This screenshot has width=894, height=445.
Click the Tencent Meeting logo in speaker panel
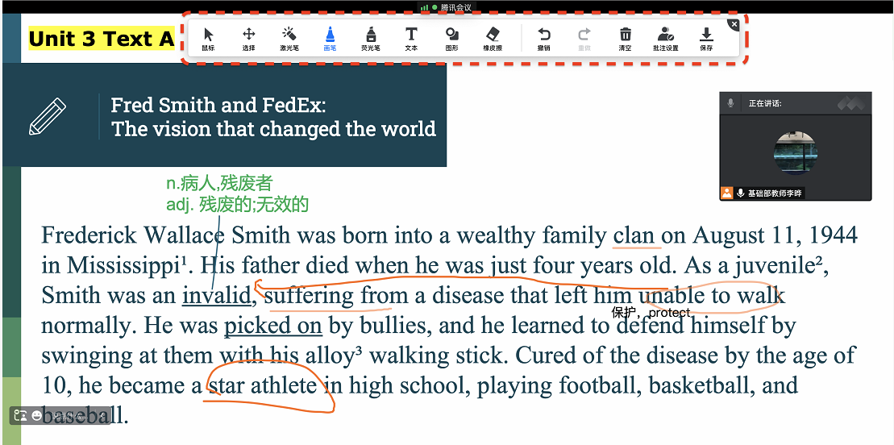coord(851,103)
